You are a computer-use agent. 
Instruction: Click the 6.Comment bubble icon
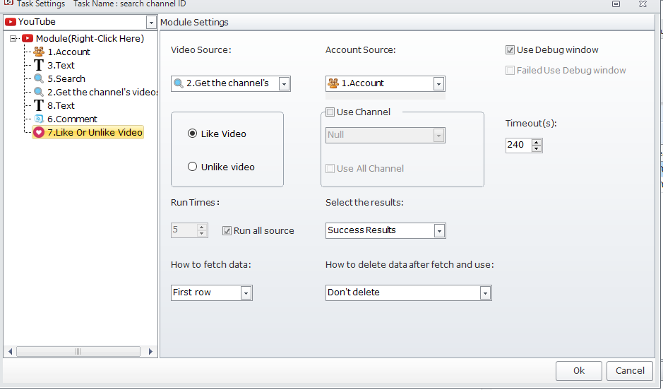(x=39, y=119)
